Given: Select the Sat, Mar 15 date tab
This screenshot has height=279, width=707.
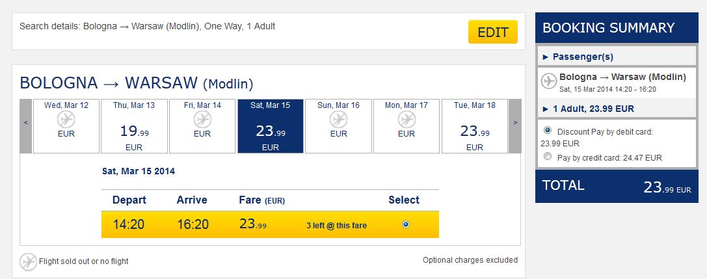Looking at the screenshot, I should click(271, 126).
